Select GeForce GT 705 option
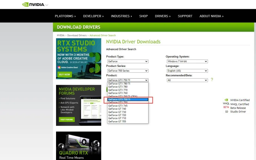Viewport: 256px width, 160px height. pos(128,122)
